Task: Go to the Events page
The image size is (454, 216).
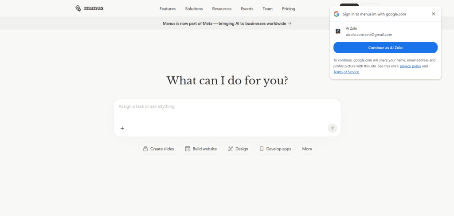Action: pyautogui.click(x=247, y=9)
